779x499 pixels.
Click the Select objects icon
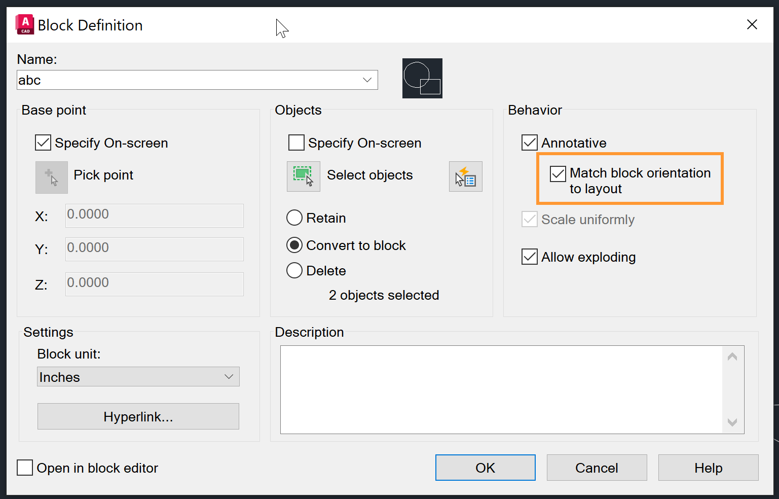(x=303, y=176)
